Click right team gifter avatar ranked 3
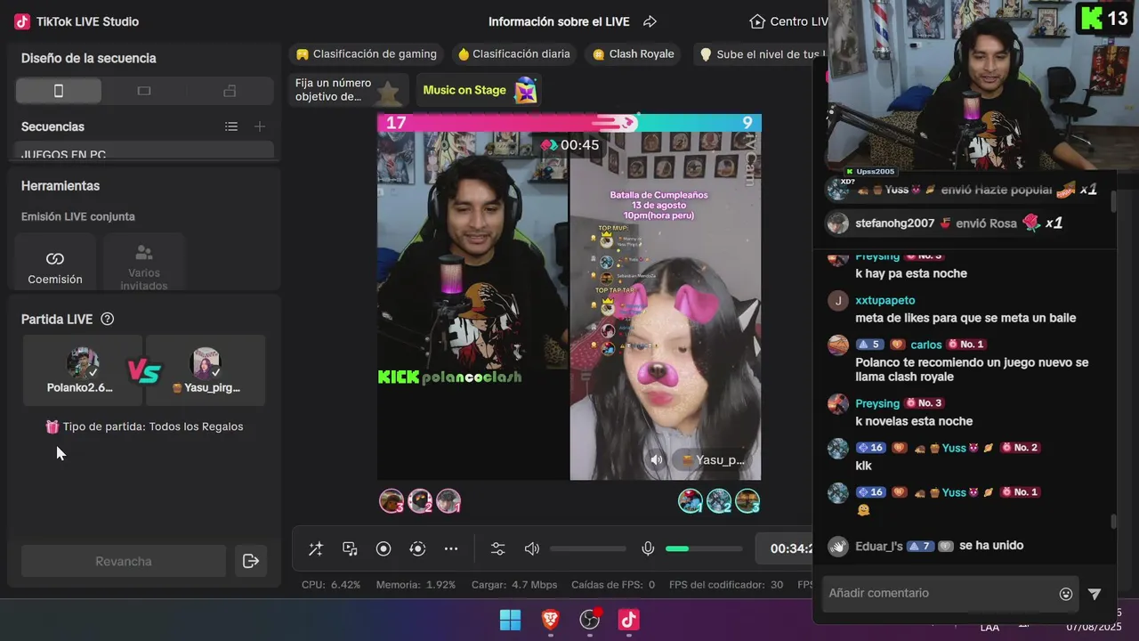This screenshot has height=641, width=1139. click(747, 501)
